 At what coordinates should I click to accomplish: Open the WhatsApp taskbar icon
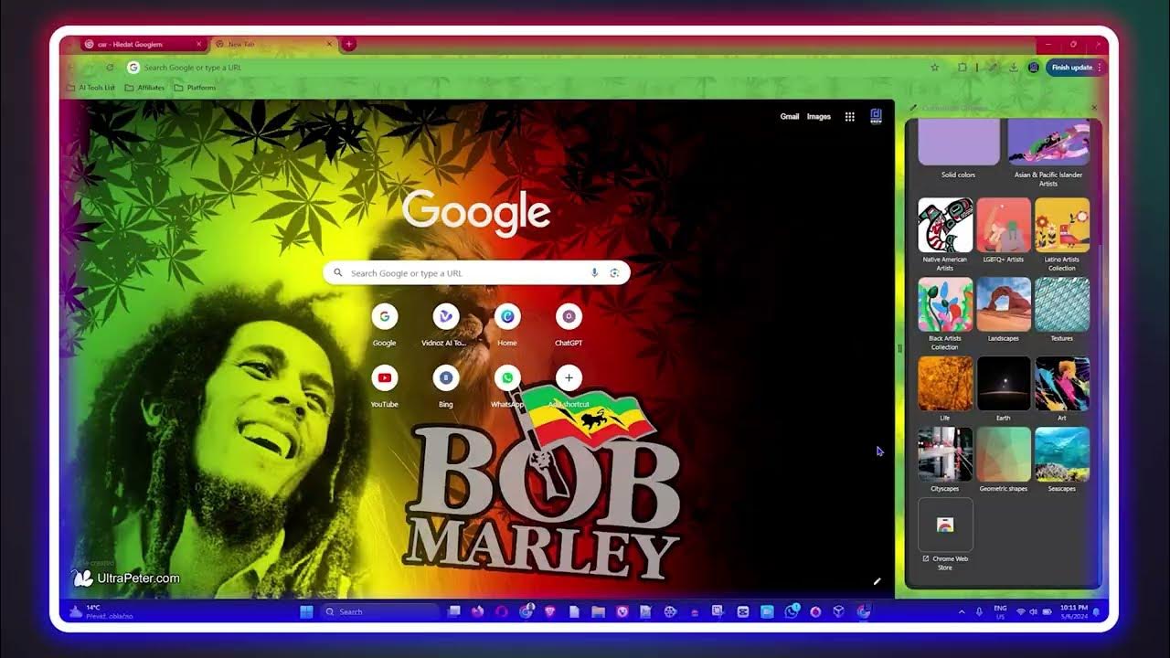[791, 611]
